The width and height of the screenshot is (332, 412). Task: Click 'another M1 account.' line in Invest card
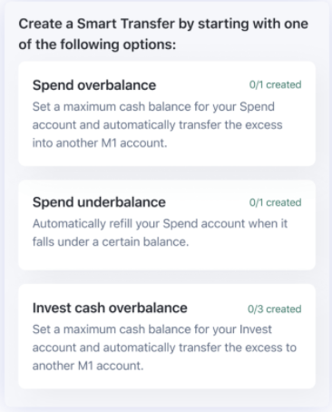tap(88, 366)
